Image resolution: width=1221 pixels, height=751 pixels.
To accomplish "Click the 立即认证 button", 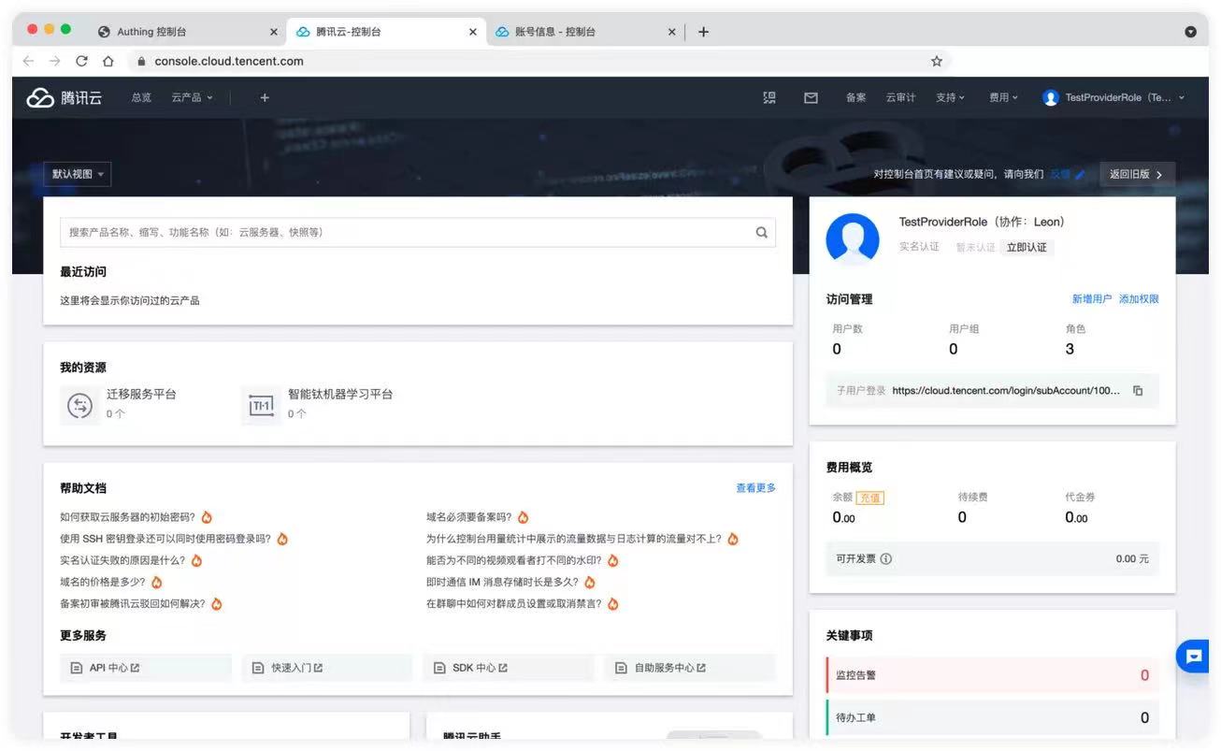I will pyautogui.click(x=1027, y=248).
